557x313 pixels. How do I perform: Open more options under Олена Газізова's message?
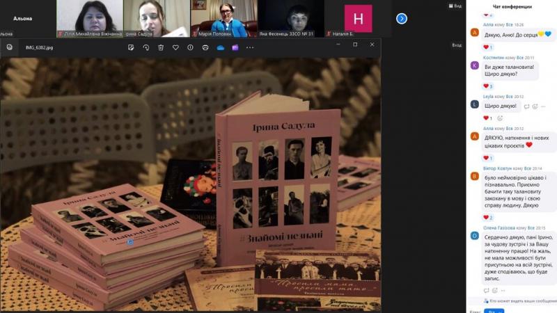click(503, 291)
